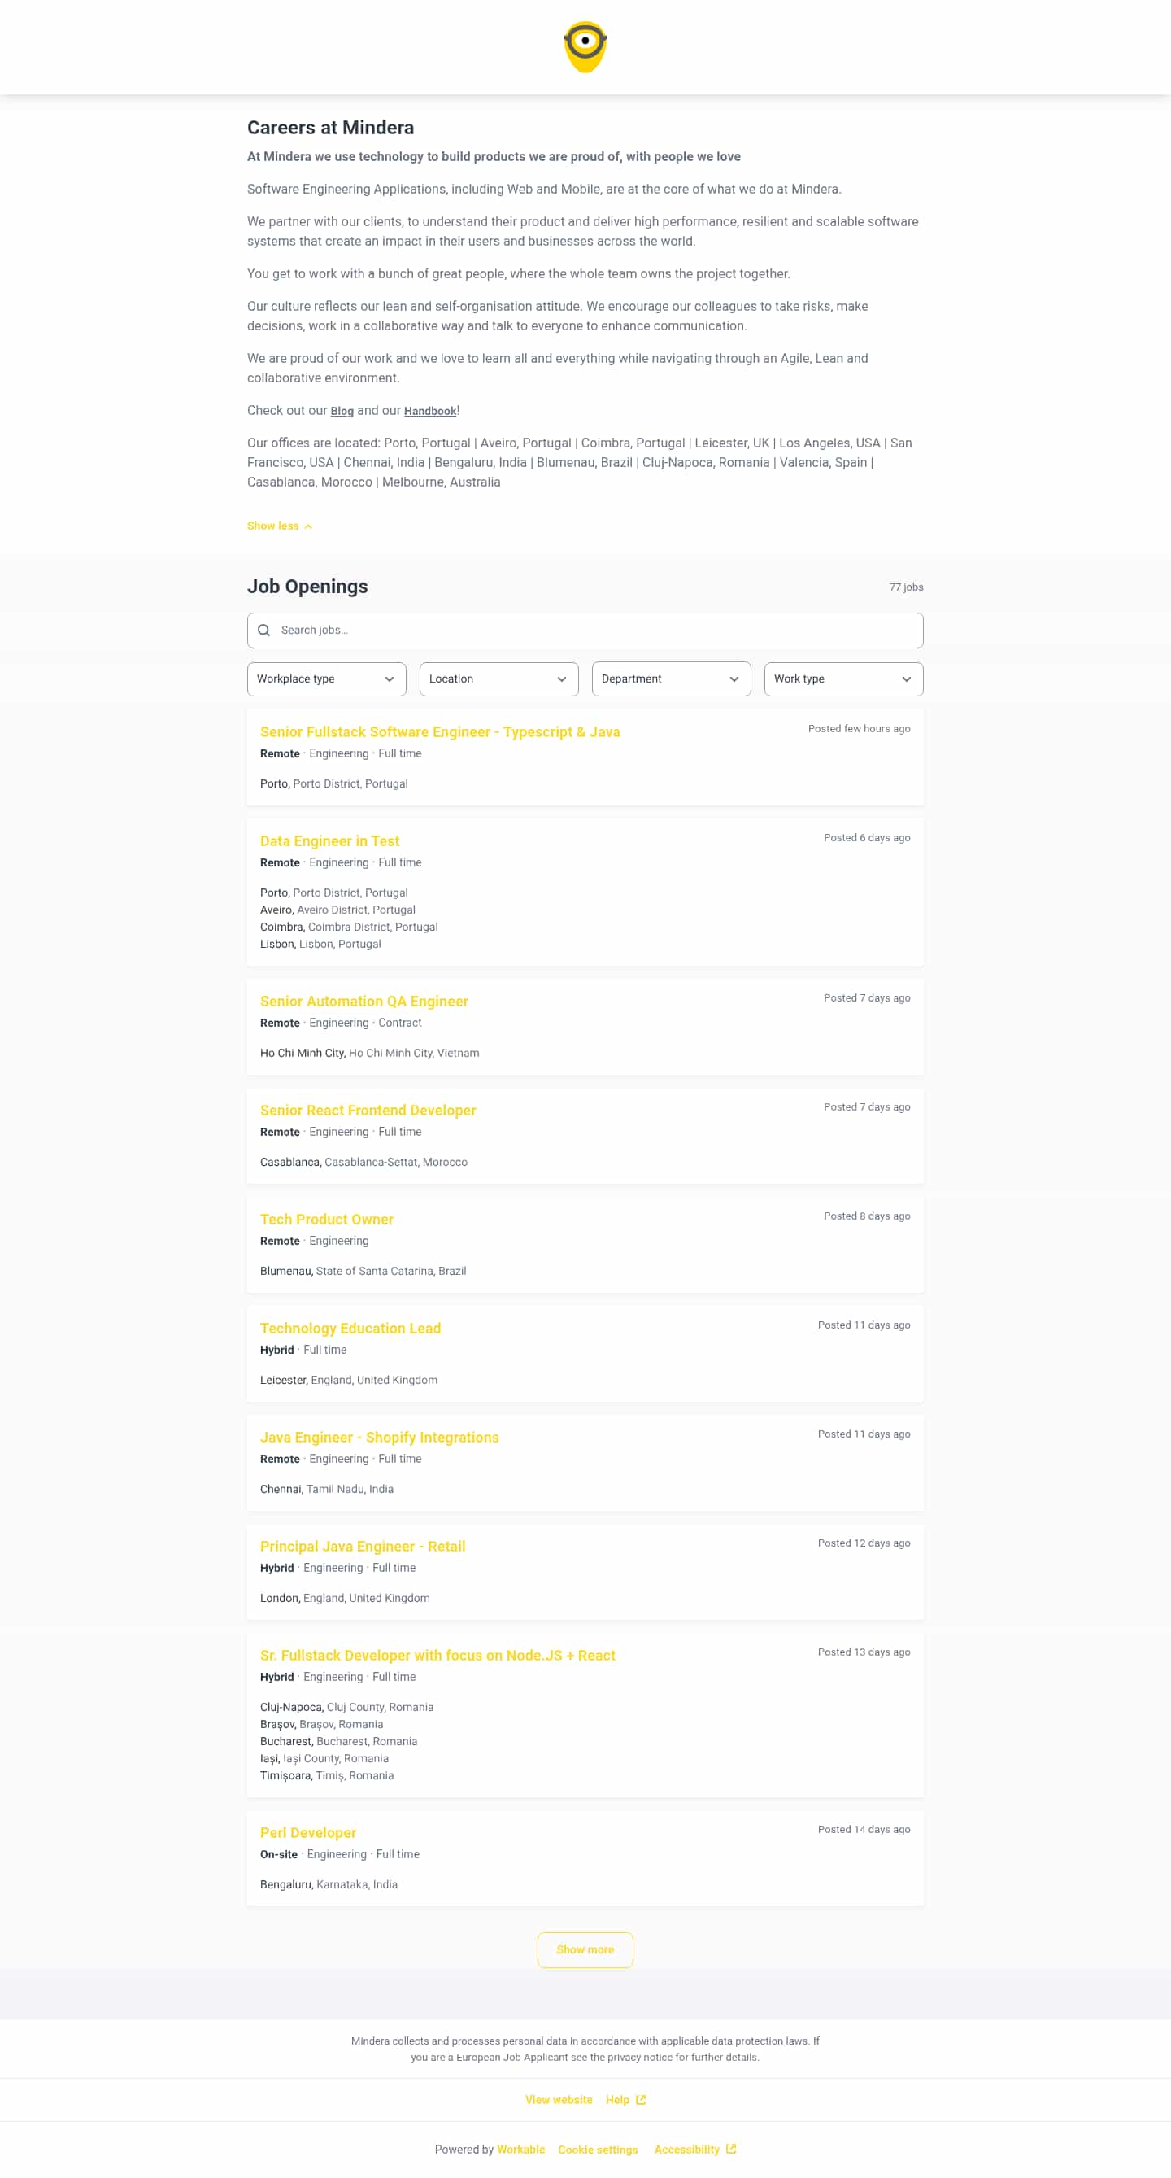The image size is (1171, 2178).
Task: Click Aveiro, Aveiro District, Portugal location
Action: 338,910
